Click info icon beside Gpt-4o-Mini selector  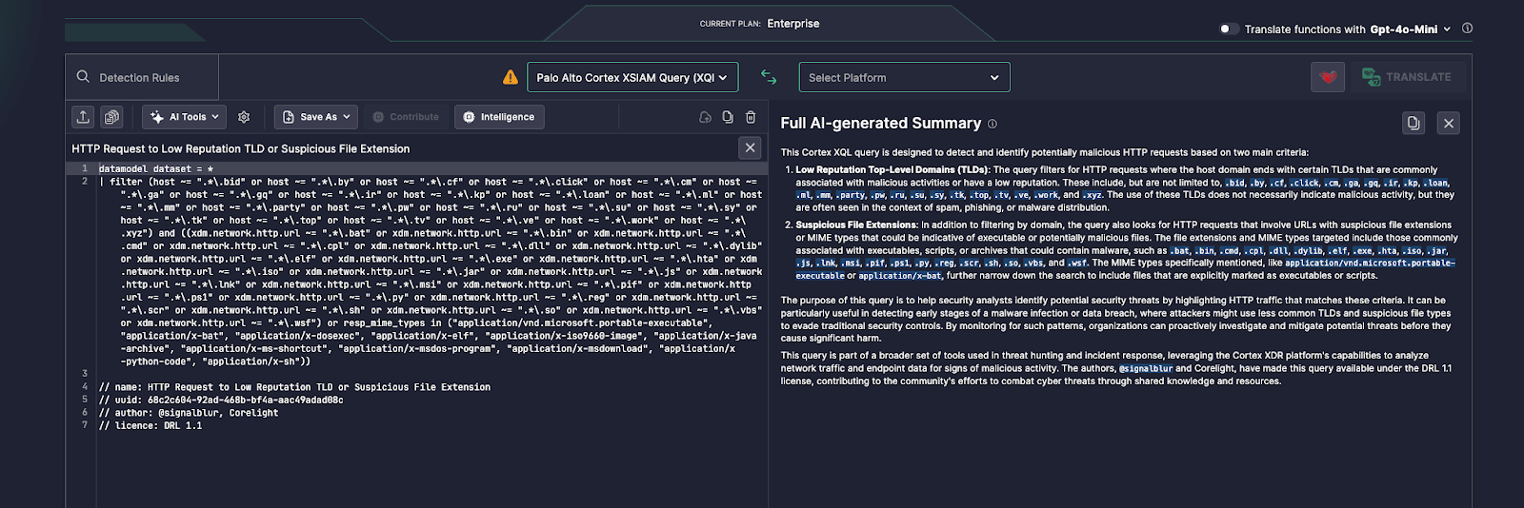1467,29
